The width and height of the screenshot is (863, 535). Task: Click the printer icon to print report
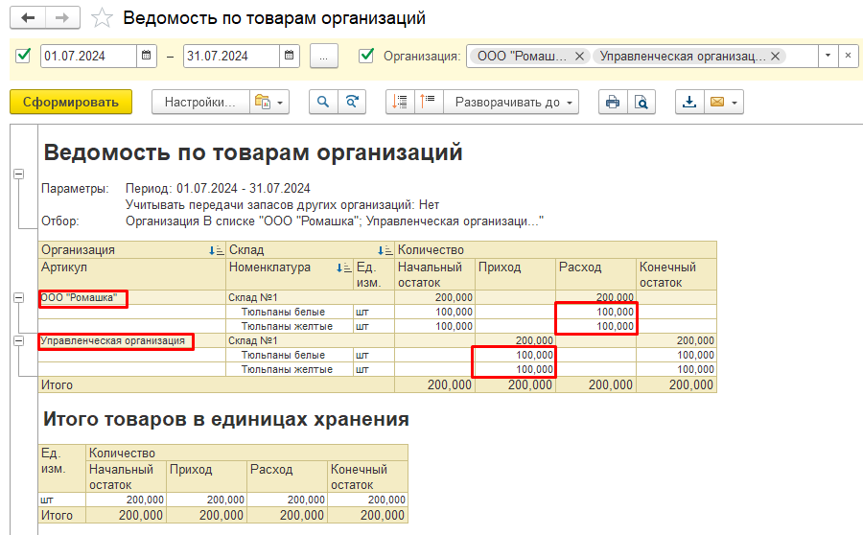[x=613, y=102]
